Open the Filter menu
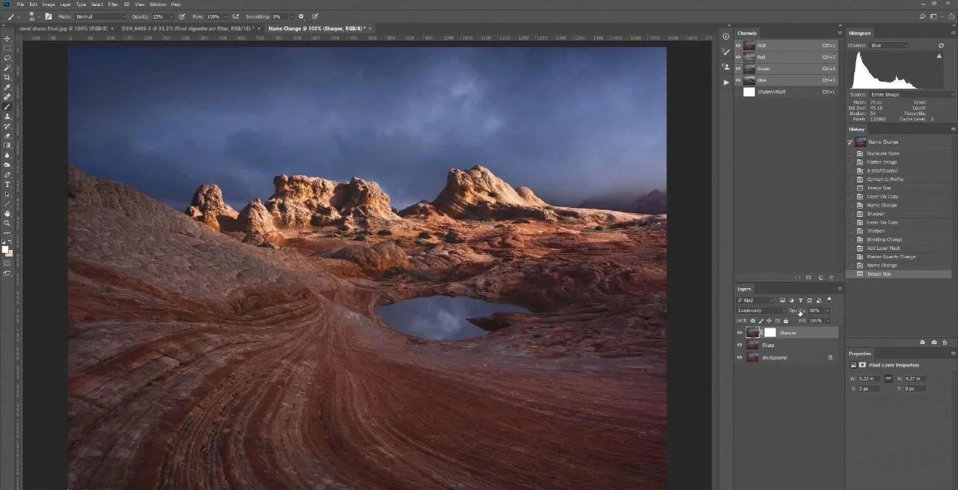The image size is (958, 490). click(x=113, y=4)
